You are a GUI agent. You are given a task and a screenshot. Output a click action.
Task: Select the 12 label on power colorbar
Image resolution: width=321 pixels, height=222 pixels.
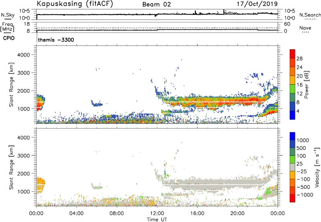[x=299, y=94]
